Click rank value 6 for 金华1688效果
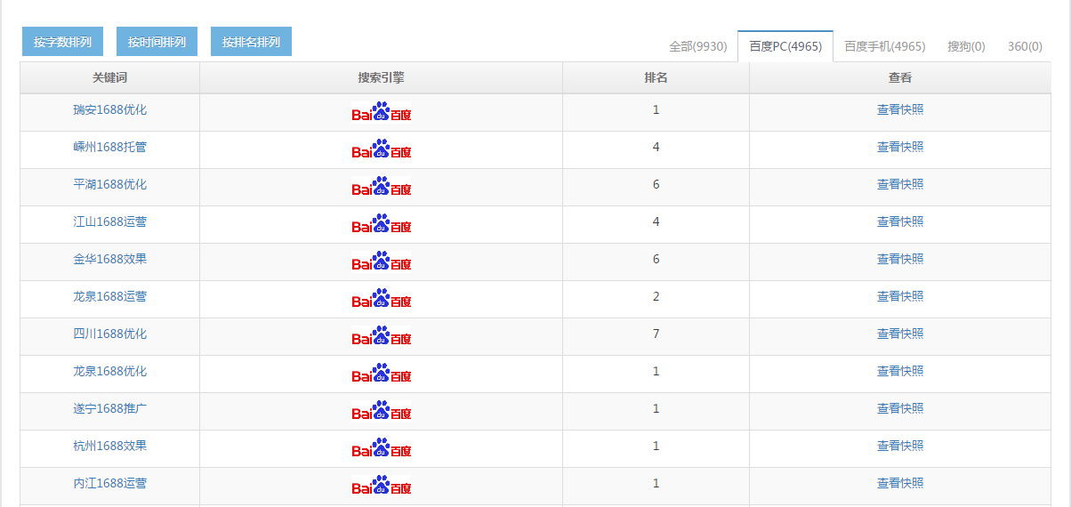 (x=656, y=260)
